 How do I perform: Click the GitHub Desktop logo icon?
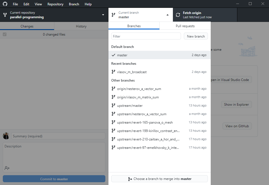click(x=5, y=4)
